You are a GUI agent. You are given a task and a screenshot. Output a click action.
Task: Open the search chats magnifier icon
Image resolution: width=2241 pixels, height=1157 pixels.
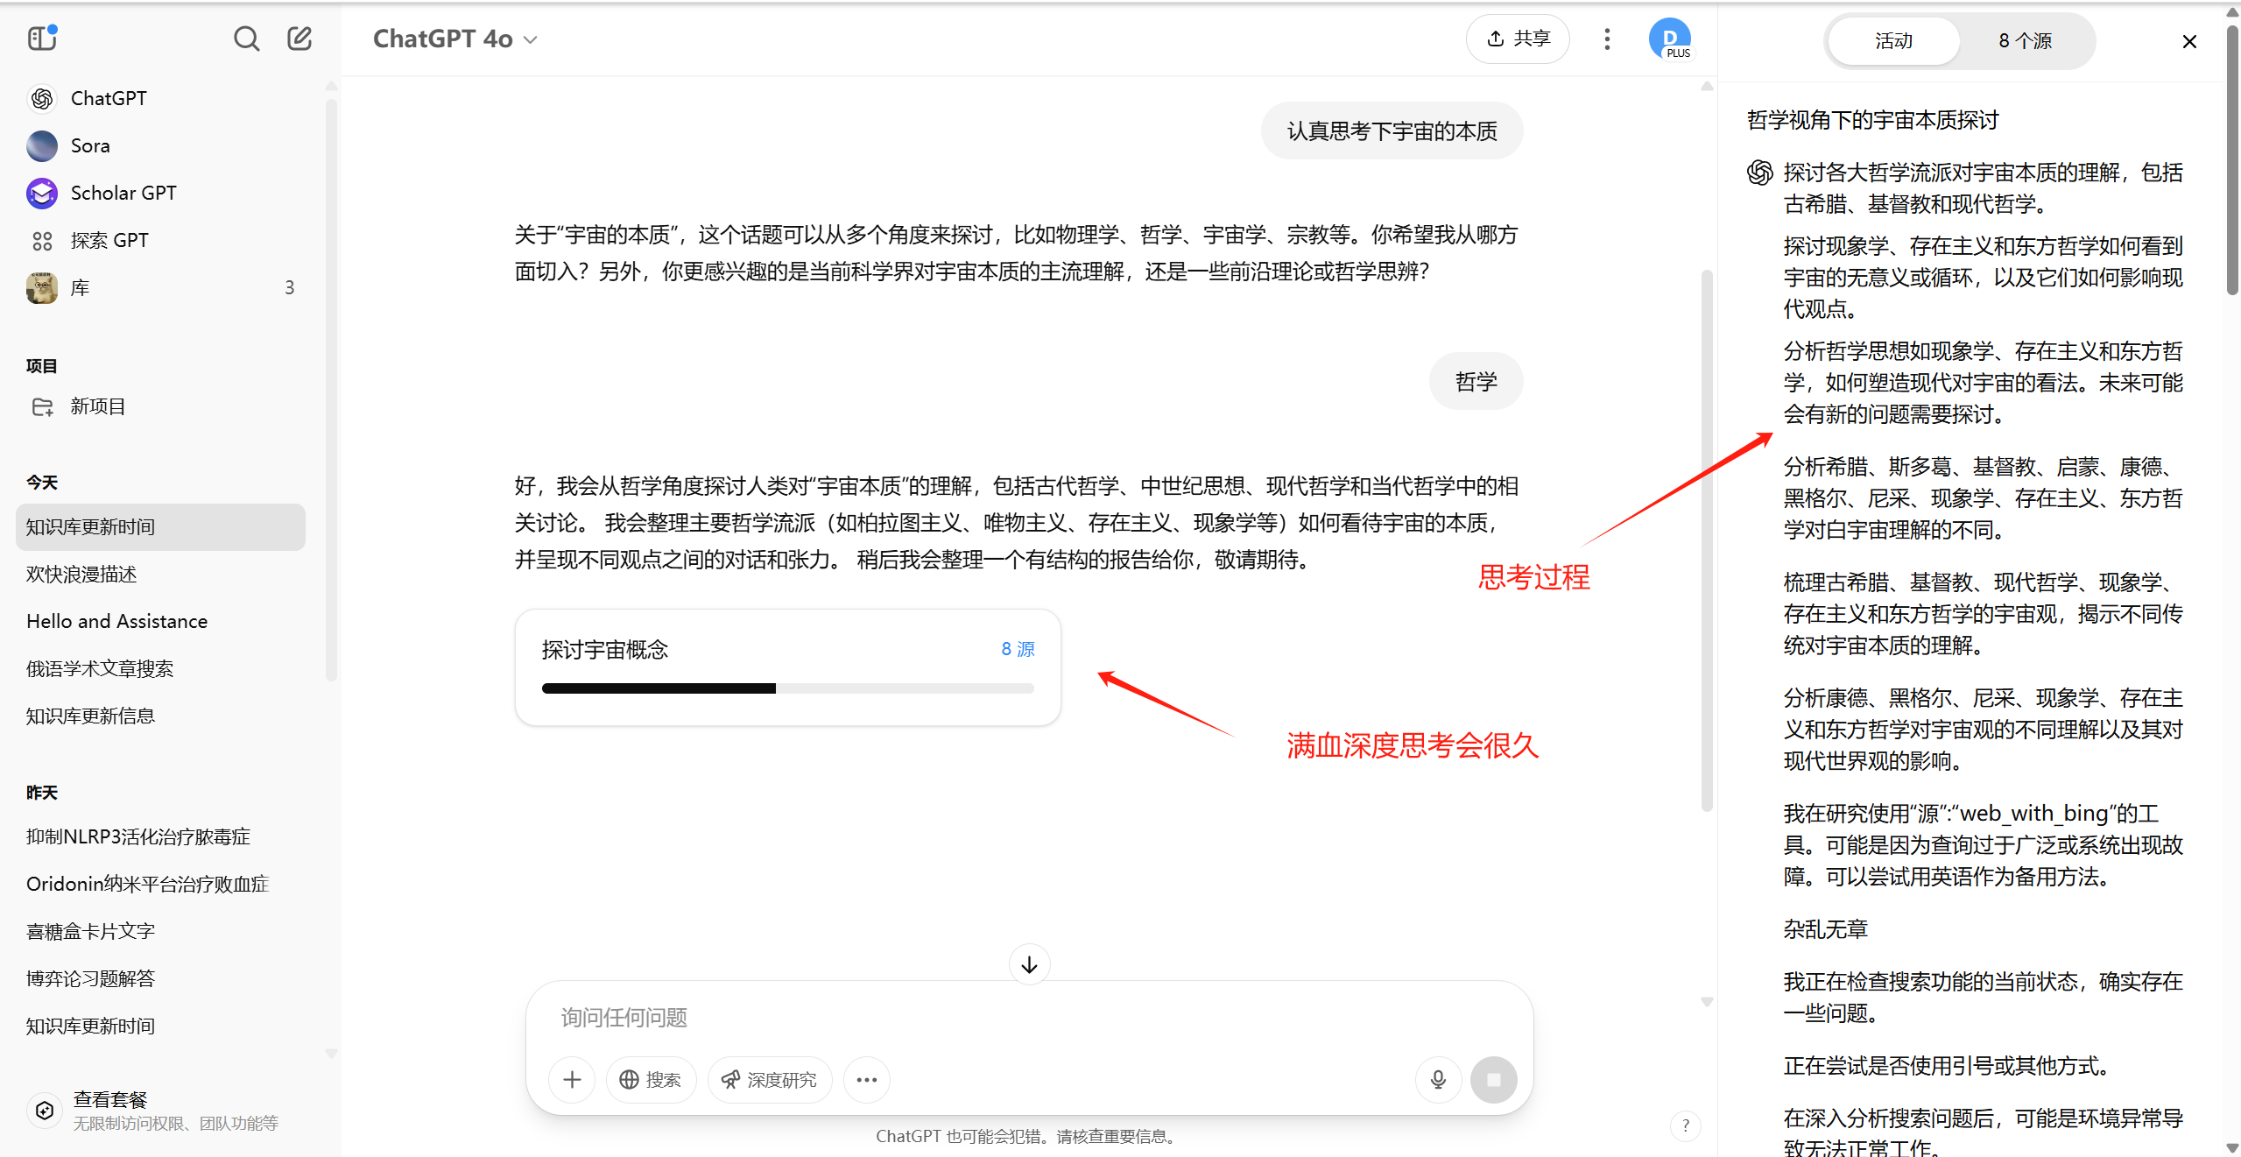coord(246,39)
